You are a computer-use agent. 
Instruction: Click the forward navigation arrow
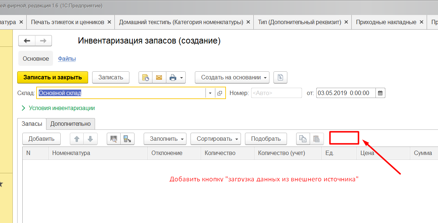click(x=43, y=41)
